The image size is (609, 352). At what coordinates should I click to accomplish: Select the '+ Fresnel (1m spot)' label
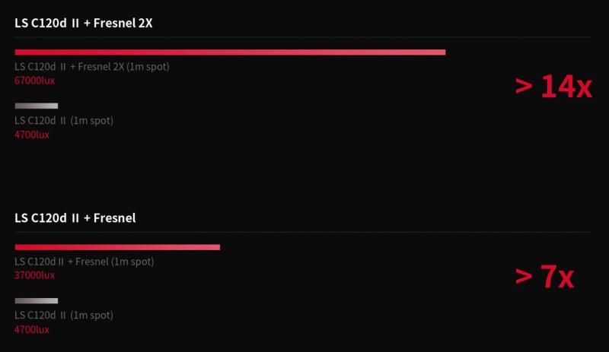pyautogui.click(x=84, y=262)
